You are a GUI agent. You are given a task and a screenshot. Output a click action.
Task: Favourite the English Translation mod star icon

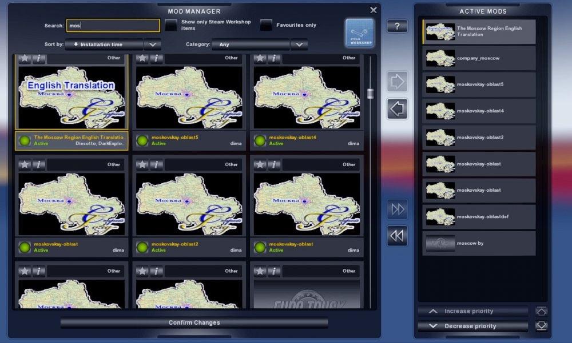click(25, 58)
